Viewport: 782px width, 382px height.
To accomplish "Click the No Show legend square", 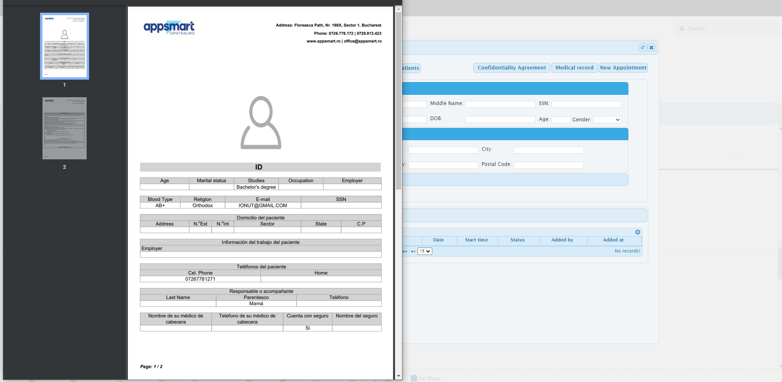I will pyautogui.click(x=414, y=378).
